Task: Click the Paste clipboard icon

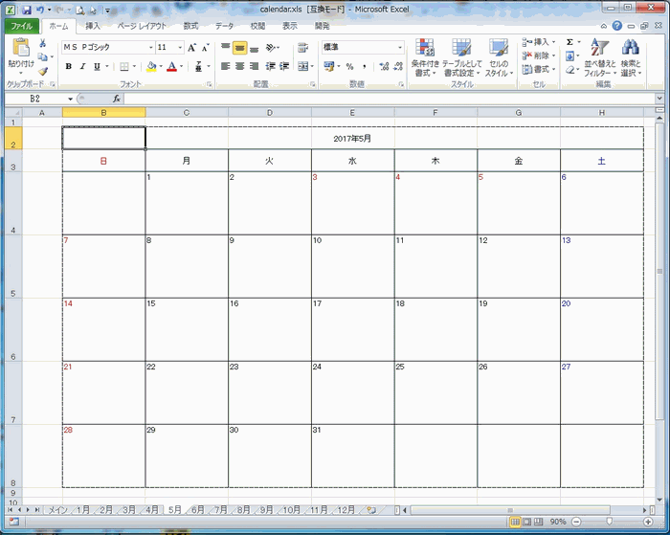Action: [20, 48]
